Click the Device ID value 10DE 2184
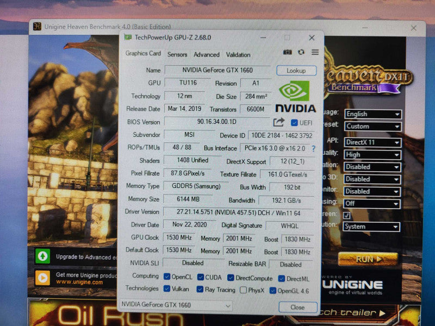This screenshot has height=326, width=435. [x=281, y=135]
